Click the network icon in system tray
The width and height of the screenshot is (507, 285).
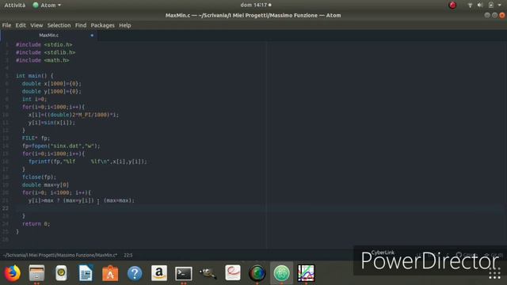tap(470, 6)
